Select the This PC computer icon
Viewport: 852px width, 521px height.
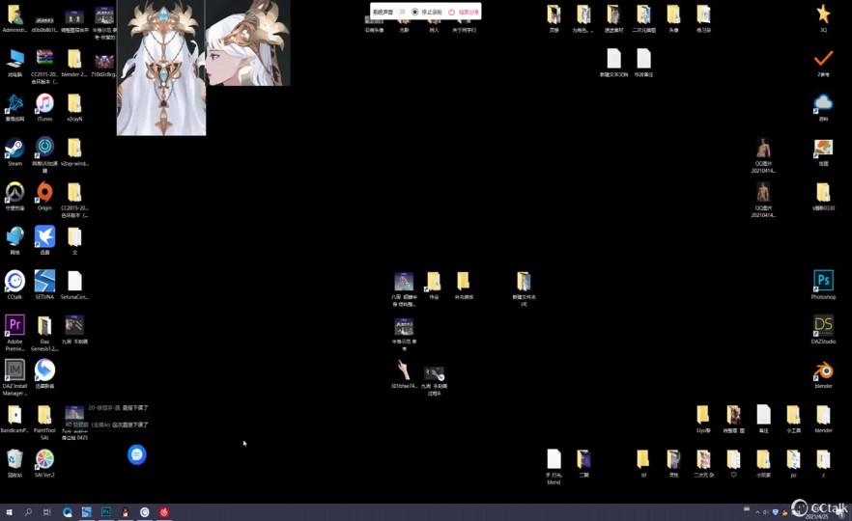tap(14, 63)
